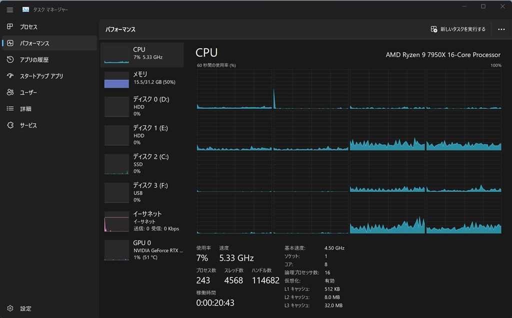512x318 pixels.
Task: Select CPU in the performance sidebar
Action: pos(142,53)
